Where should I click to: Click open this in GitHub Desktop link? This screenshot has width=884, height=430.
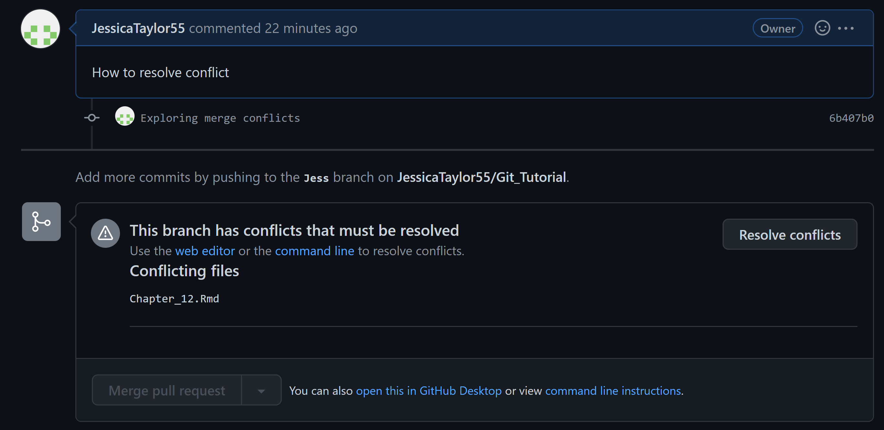click(429, 391)
